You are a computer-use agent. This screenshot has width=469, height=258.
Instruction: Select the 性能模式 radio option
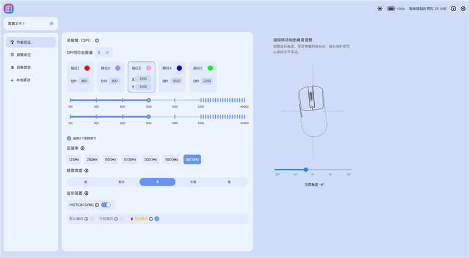(x=122, y=219)
